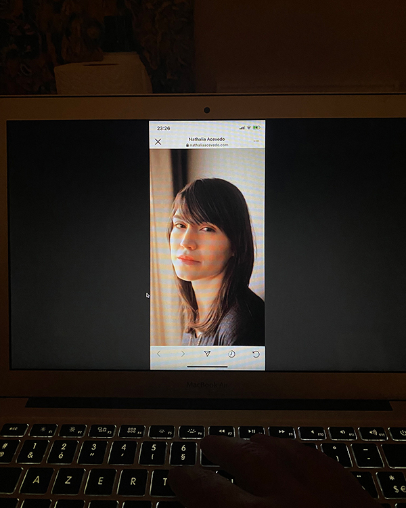Click the home indicator bar at bottom

207,366
